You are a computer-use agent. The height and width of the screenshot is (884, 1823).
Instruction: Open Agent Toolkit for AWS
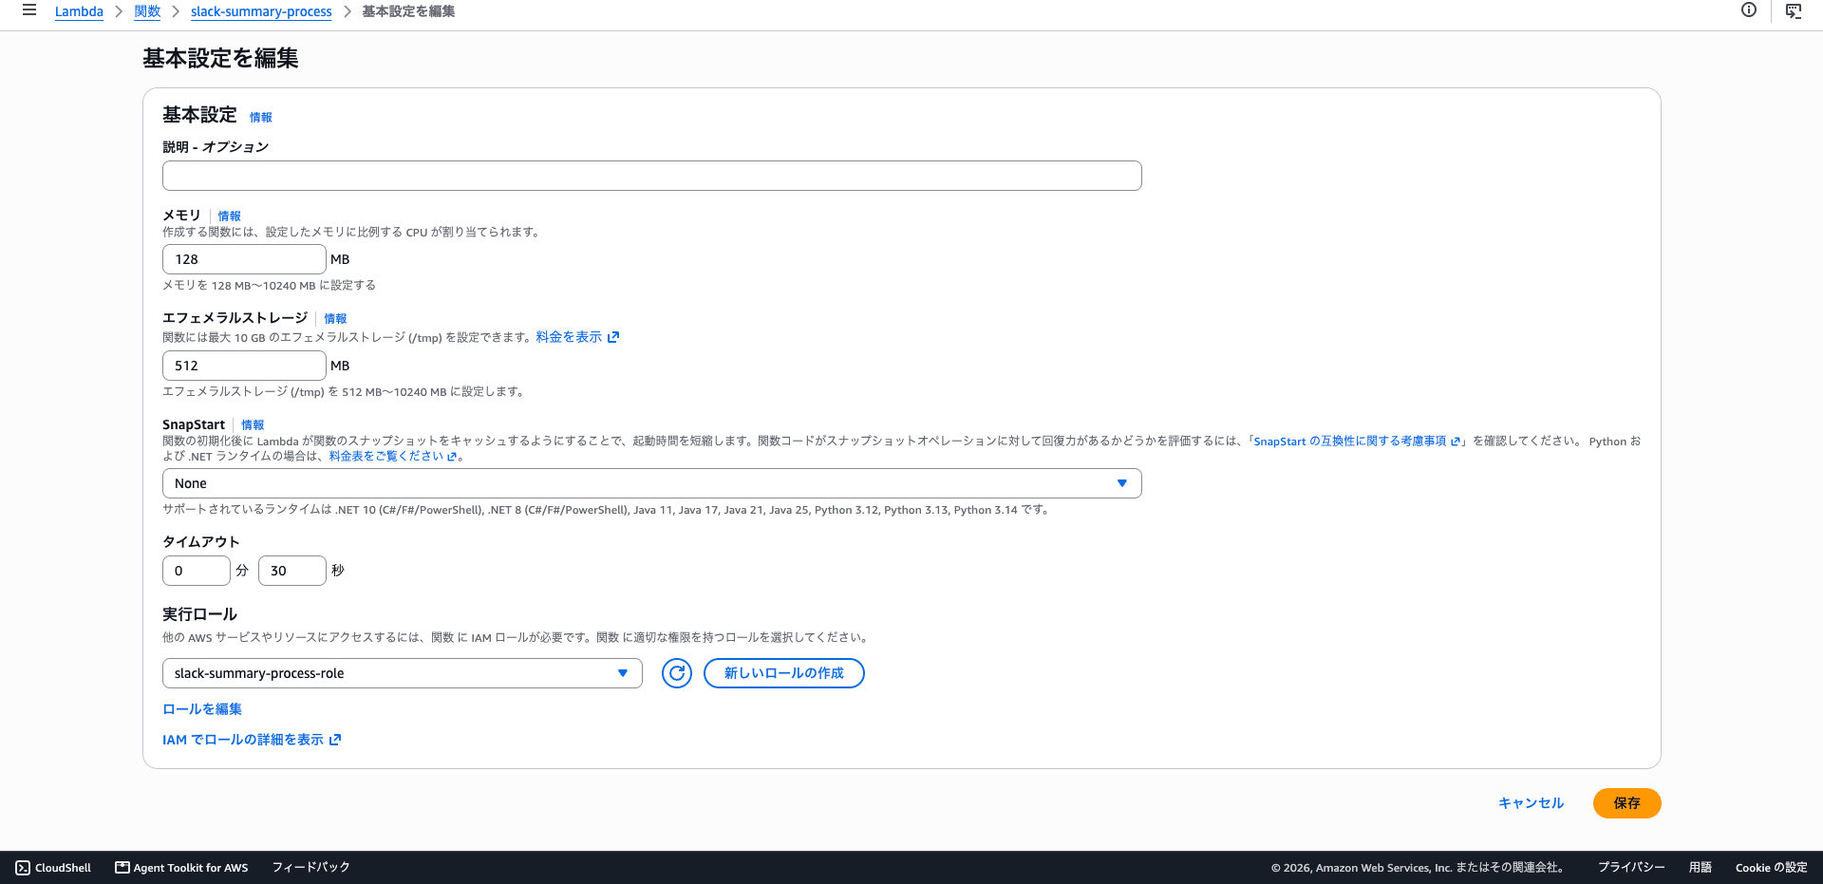[181, 868]
